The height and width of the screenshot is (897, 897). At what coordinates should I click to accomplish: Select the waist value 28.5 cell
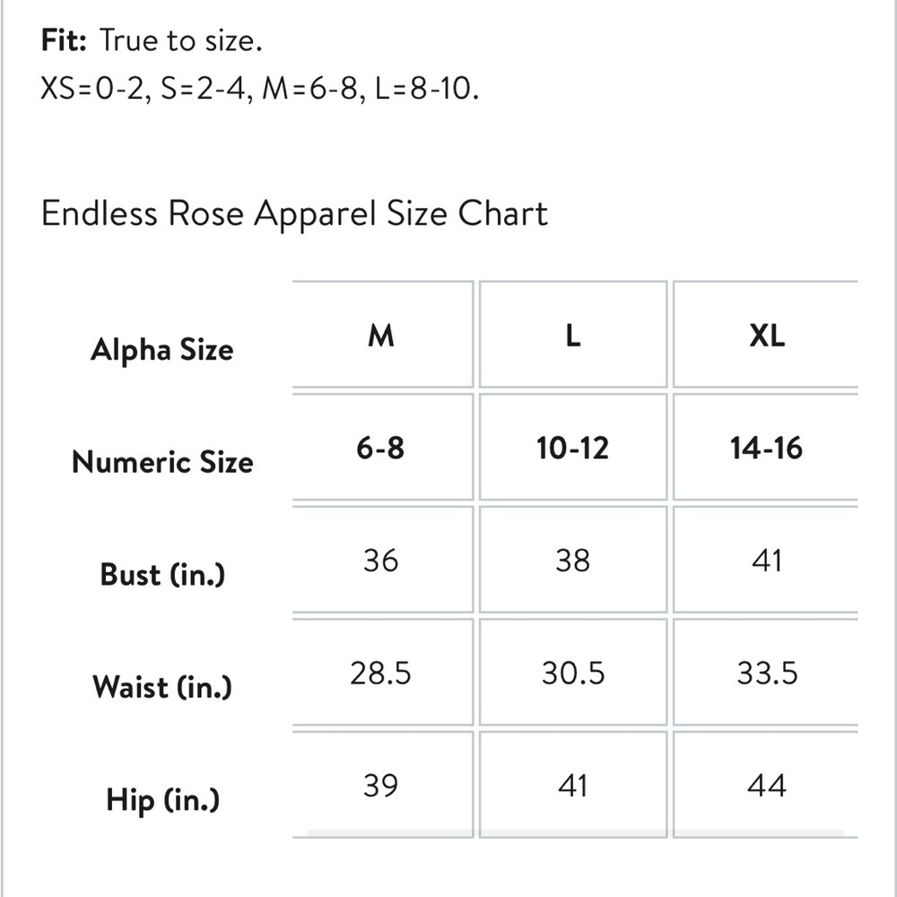pyautogui.click(x=381, y=673)
